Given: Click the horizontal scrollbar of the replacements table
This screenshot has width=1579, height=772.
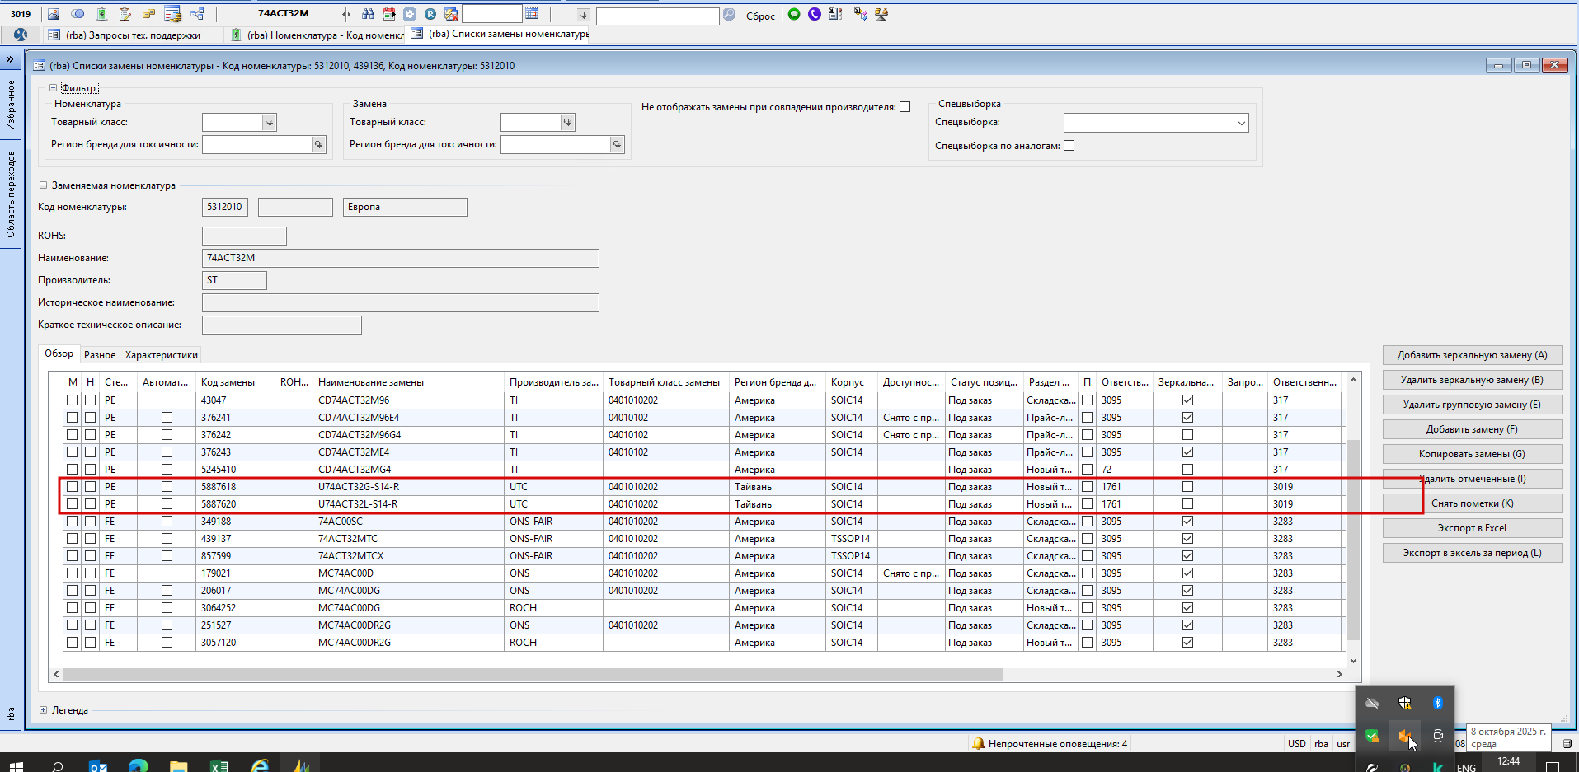Looking at the screenshot, I should (x=533, y=674).
